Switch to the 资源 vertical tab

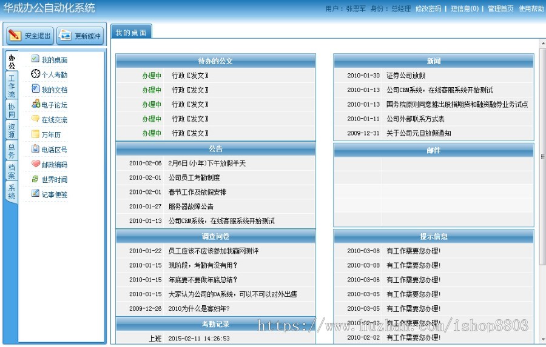tap(12, 130)
